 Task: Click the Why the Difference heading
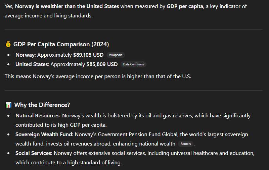(42, 105)
